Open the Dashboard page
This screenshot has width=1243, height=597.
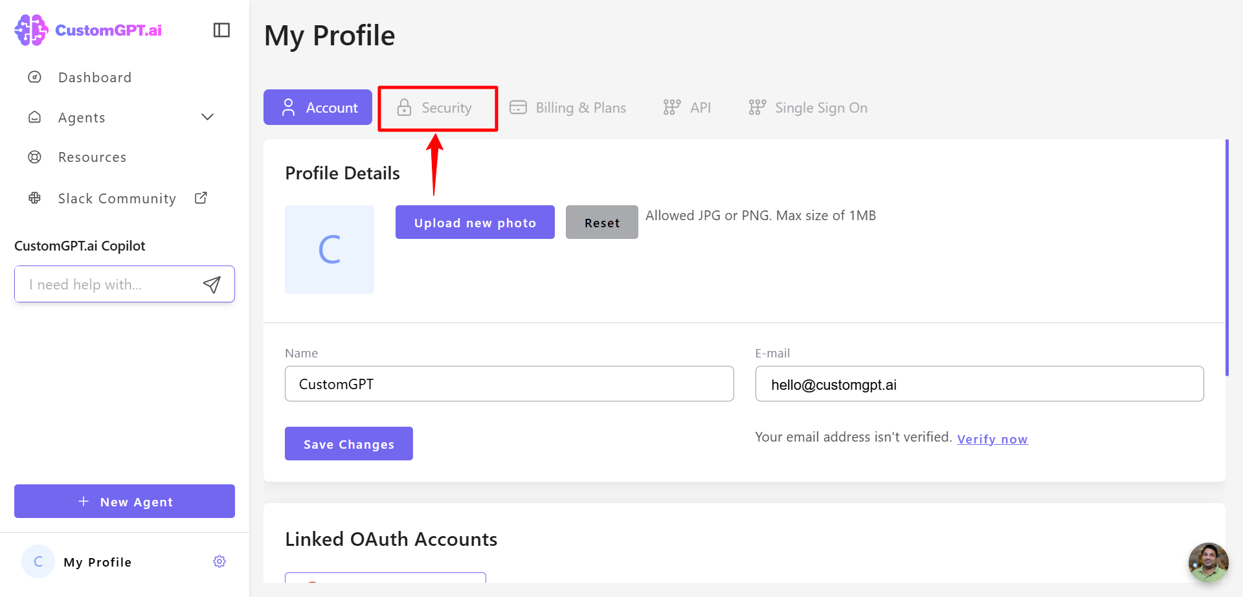pyautogui.click(x=95, y=78)
